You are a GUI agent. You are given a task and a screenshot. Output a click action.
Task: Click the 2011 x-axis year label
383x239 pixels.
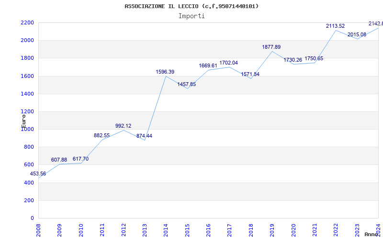102,230
